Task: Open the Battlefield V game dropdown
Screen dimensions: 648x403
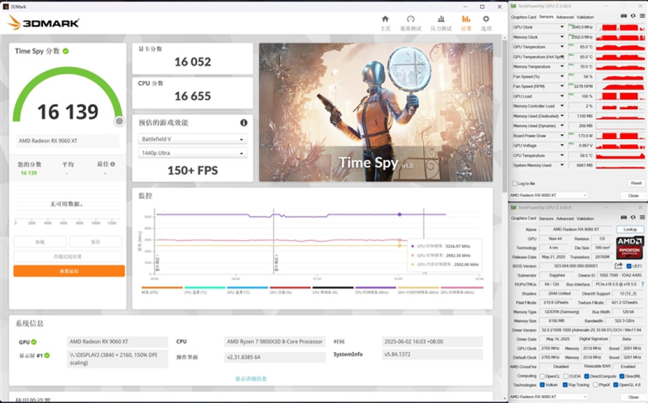Action: point(193,139)
